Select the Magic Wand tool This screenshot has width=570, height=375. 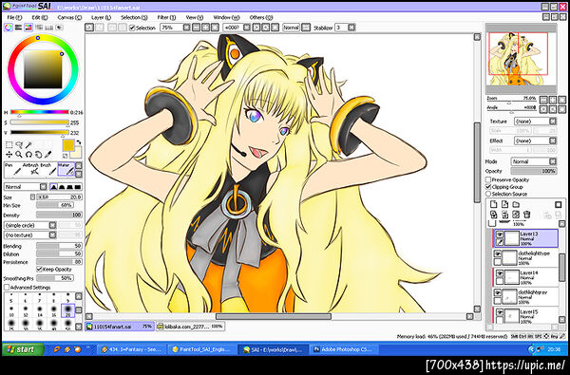(x=28, y=145)
